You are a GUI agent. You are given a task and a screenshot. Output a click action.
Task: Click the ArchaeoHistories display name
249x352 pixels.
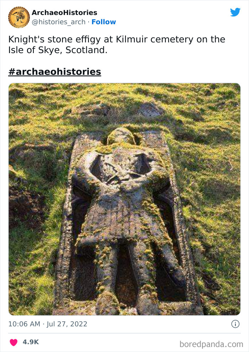(x=64, y=12)
